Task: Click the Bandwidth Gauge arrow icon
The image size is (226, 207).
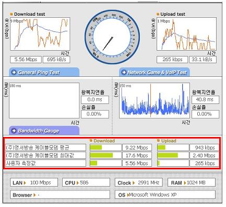Action: [x=14, y=131]
